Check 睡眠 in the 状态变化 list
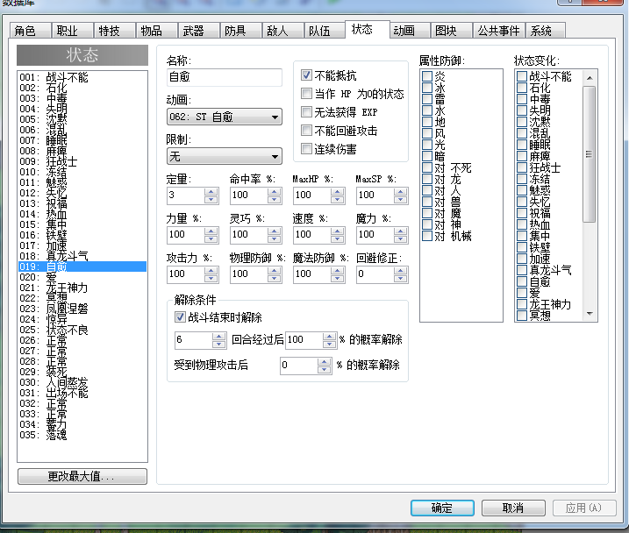This screenshot has width=629, height=533. pyautogui.click(x=522, y=145)
